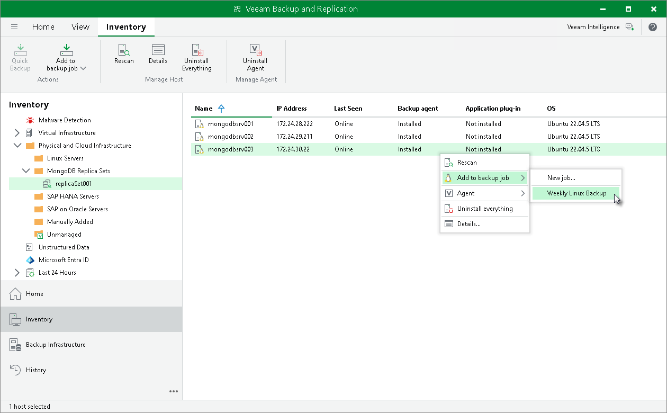Select host mongodbsrv002 row
The width and height of the screenshot is (667, 413).
pyautogui.click(x=429, y=137)
